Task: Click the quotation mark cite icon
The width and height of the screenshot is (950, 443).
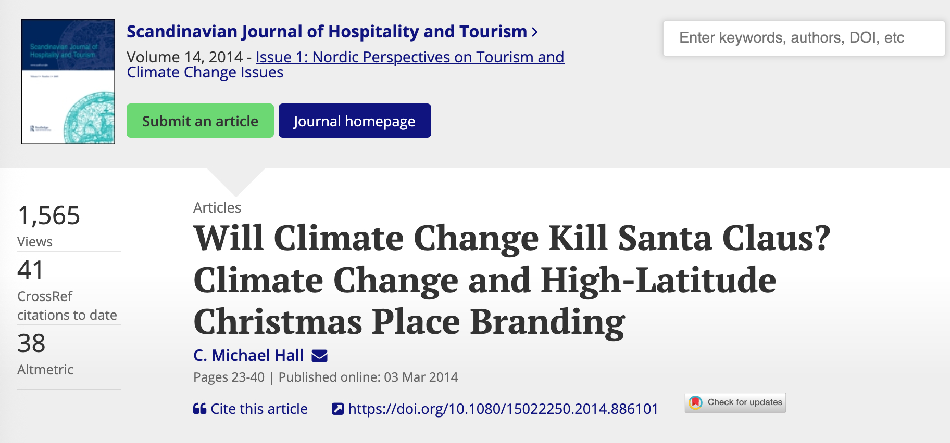Action: coord(199,409)
